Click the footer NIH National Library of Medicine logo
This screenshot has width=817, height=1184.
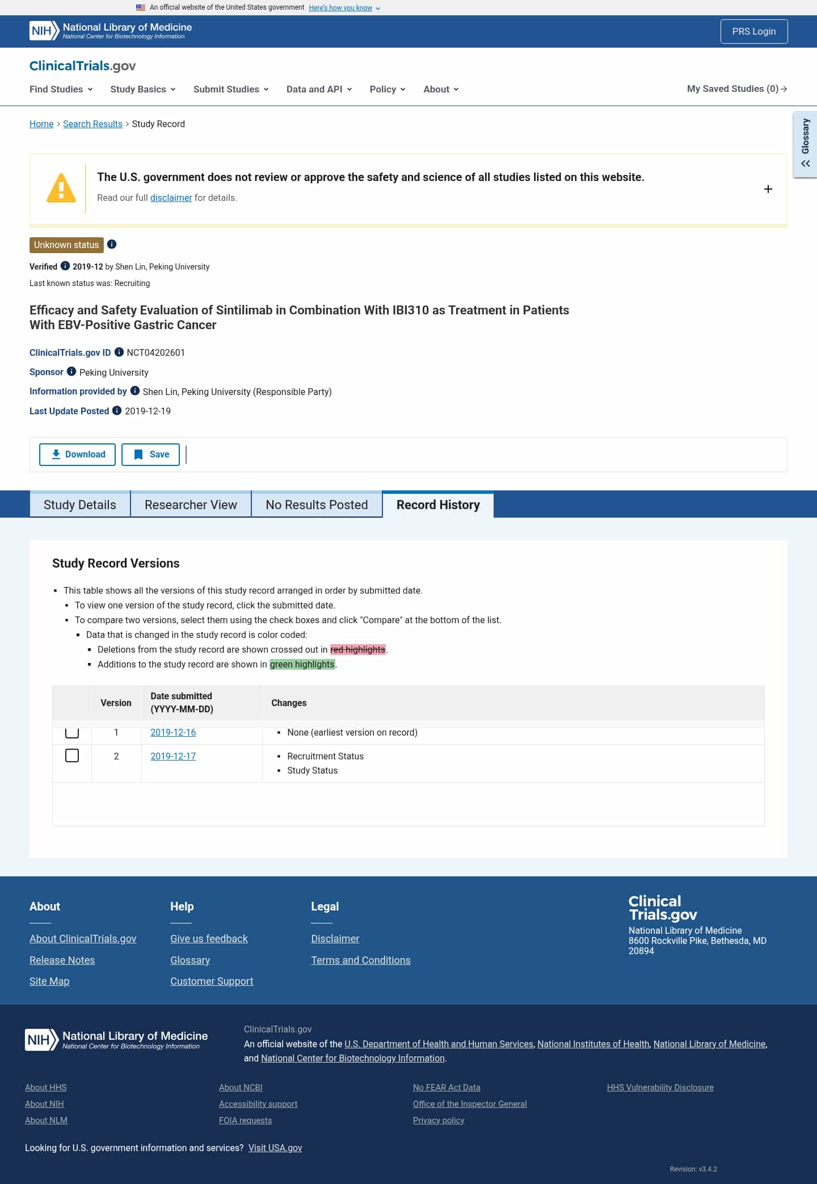pyautogui.click(x=116, y=1040)
